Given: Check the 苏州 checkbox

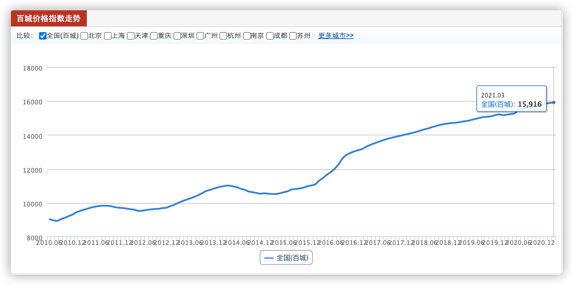Looking at the screenshot, I should pos(293,36).
